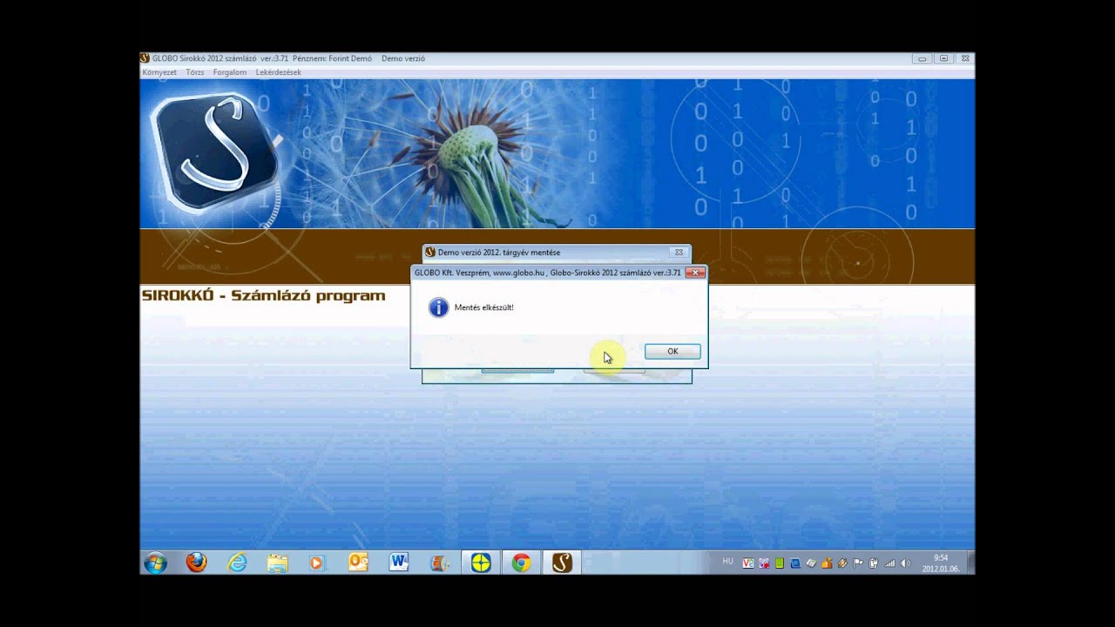Open the Lekérdezések menu
1115x627 pixels.
tap(279, 72)
